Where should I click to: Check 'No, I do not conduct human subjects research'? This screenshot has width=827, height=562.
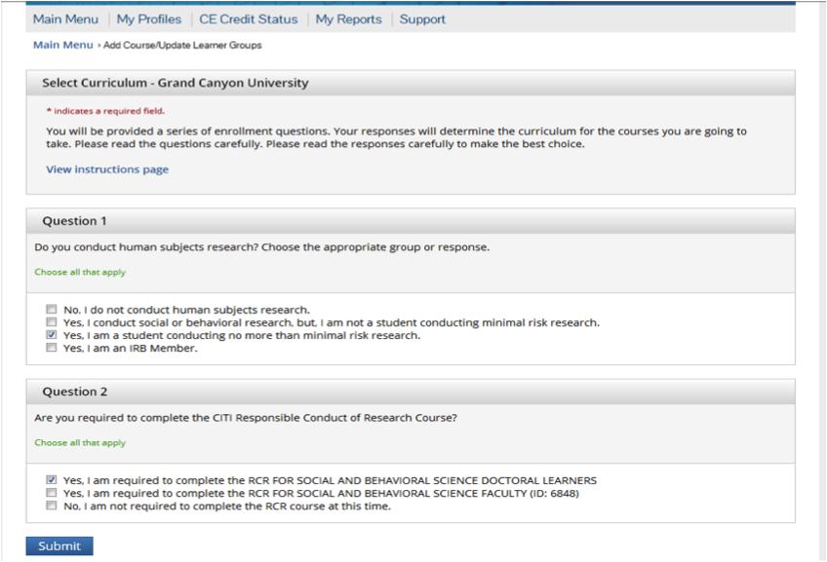[x=51, y=309]
